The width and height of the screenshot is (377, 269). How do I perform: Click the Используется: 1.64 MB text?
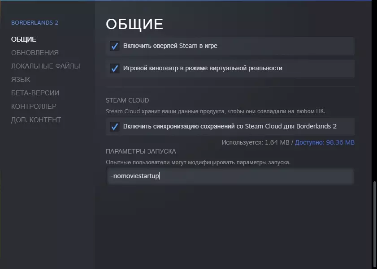click(x=256, y=142)
